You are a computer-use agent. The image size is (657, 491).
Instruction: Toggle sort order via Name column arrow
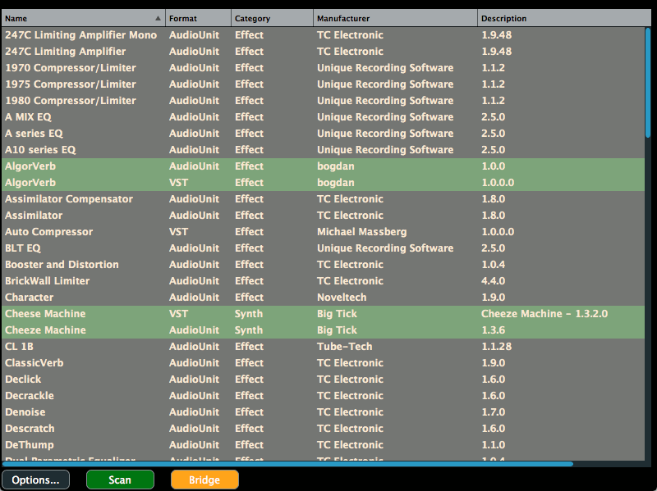(159, 17)
